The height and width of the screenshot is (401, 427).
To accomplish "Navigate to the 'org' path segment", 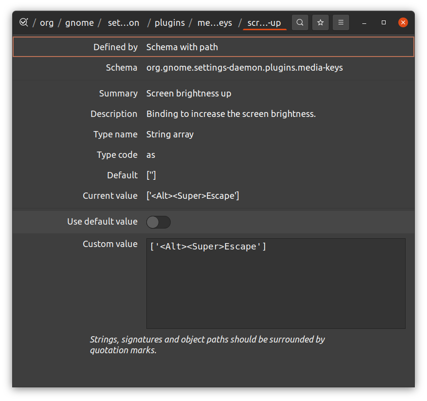I will [47, 23].
